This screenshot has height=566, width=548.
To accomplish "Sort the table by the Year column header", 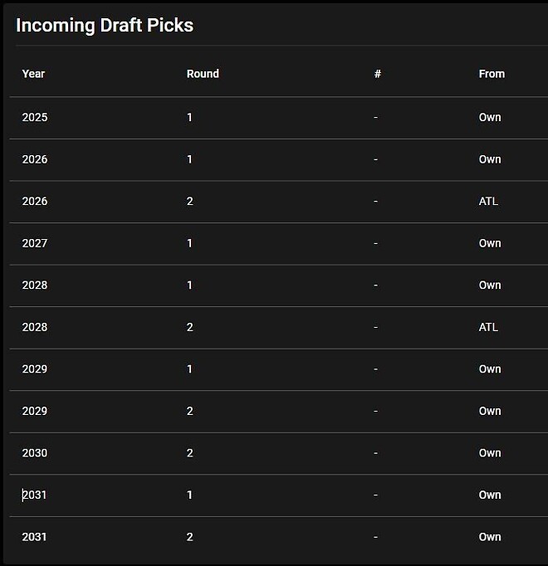I will [x=33, y=74].
